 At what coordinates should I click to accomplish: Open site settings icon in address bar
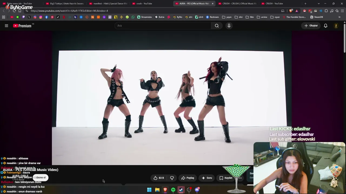(x=27, y=11)
